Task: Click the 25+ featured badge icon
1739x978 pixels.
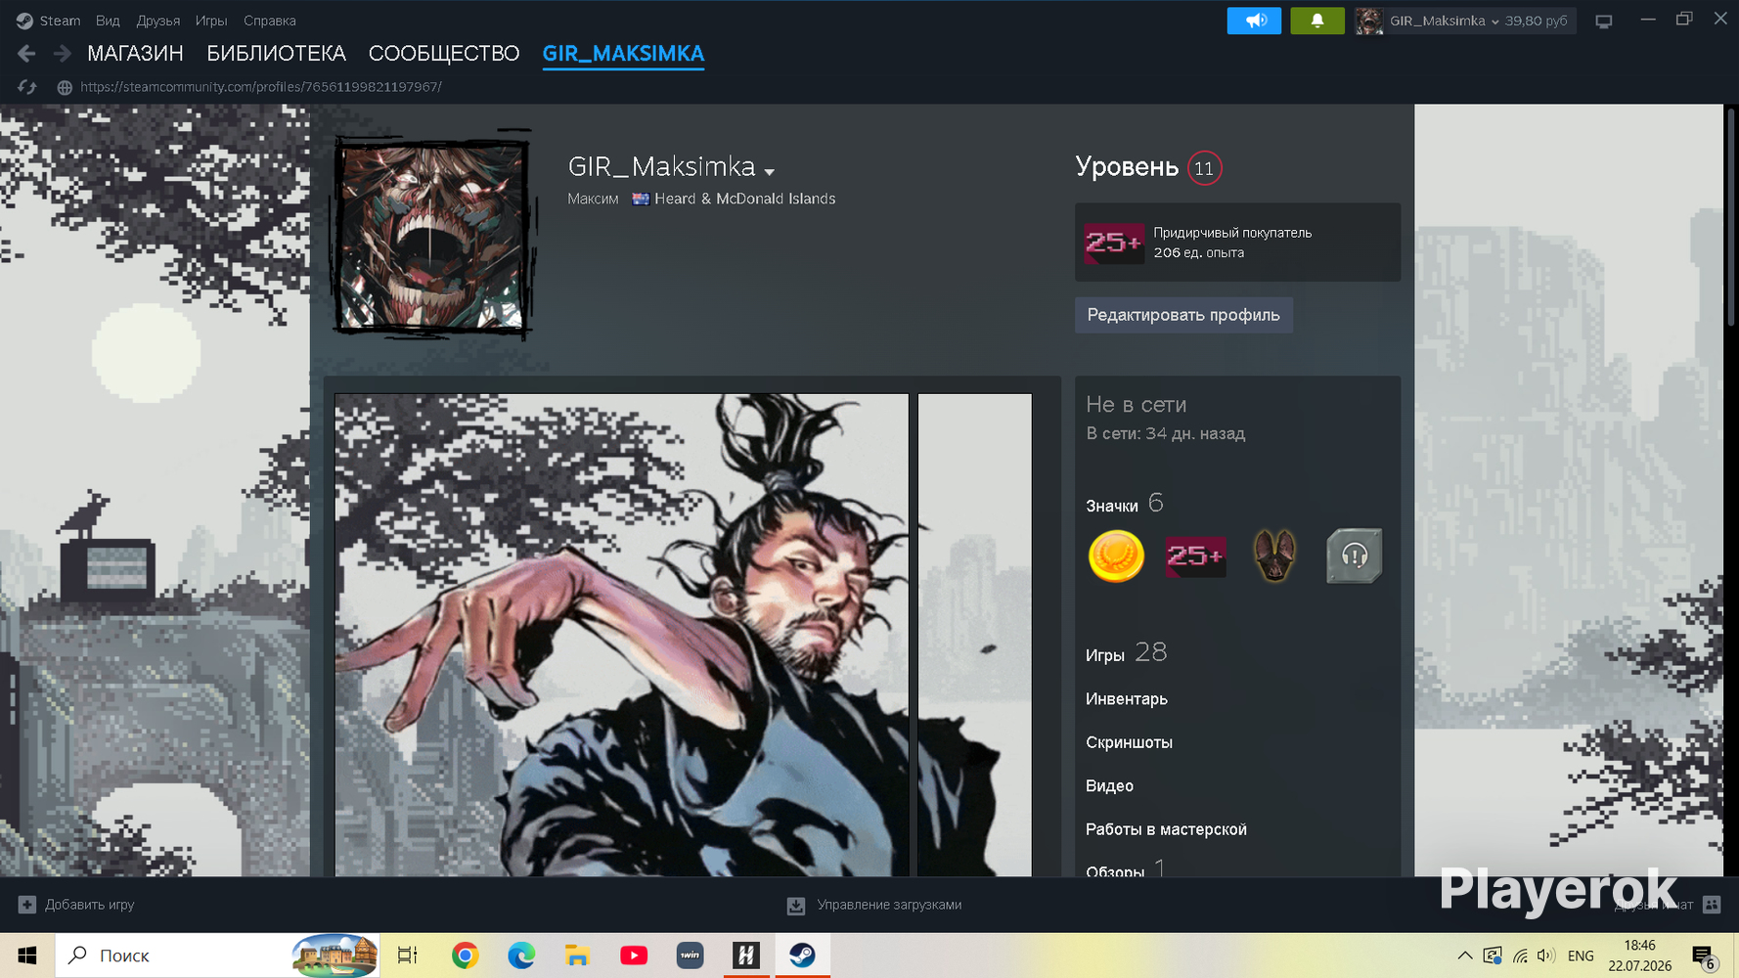Action: click(1113, 243)
